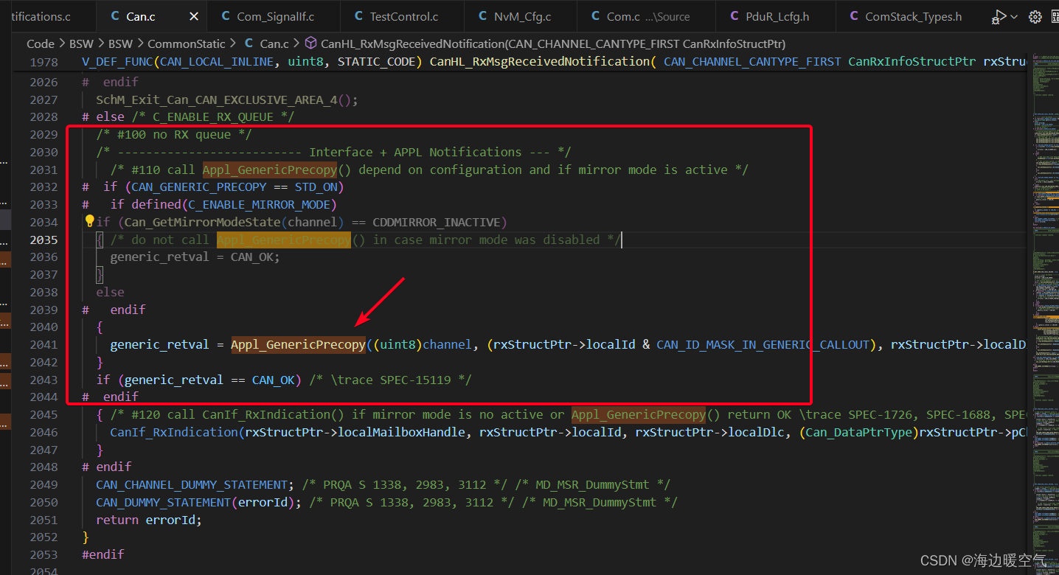Click the quick fix lightbulb on line 2034
Screen dimensions: 1059x575
tap(88, 220)
